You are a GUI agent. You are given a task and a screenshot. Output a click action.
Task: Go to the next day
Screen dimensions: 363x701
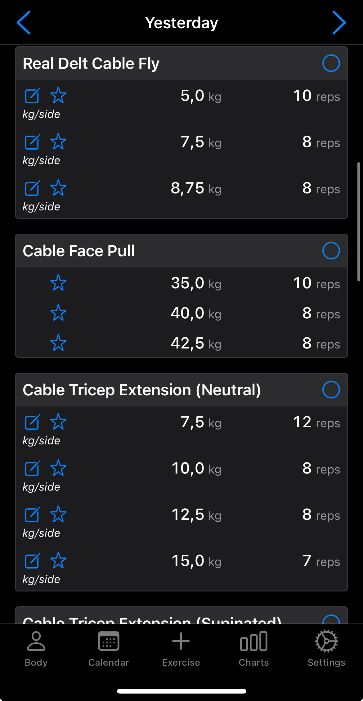coord(339,23)
